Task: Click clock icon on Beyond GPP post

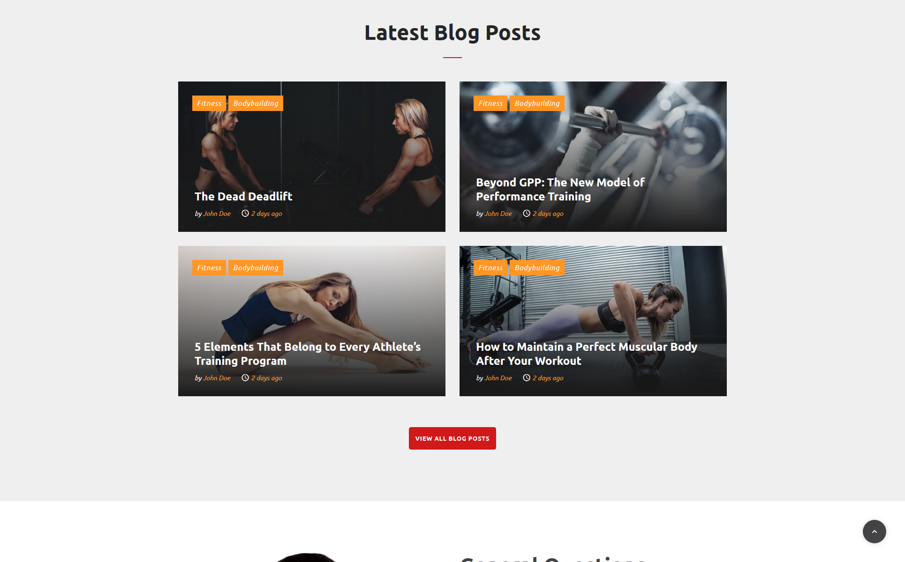Action: coord(527,214)
